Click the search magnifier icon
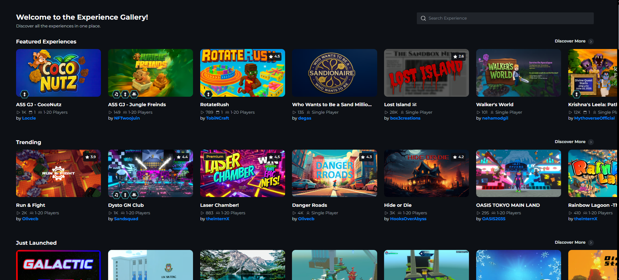Screen dimensions: 619x280 pyautogui.click(x=423, y=18)
